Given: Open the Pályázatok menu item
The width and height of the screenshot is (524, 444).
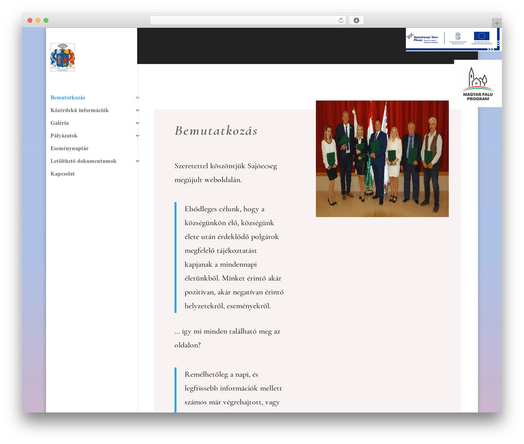Looking at the screenshot, I should (x=64, y=136).
